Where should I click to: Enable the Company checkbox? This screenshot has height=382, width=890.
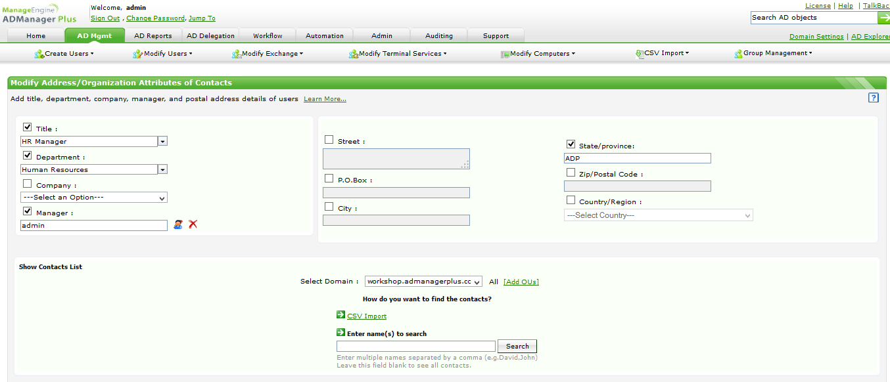coord(28,184)
